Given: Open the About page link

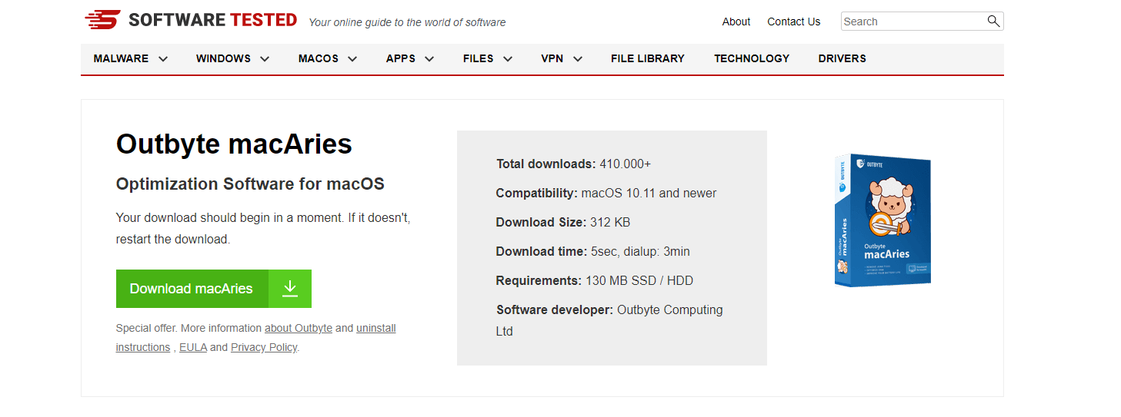Looking at the screenshot, I should (x=736, y=22).
